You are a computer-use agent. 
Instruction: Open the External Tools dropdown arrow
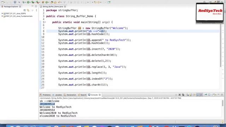tap(40, 2)
